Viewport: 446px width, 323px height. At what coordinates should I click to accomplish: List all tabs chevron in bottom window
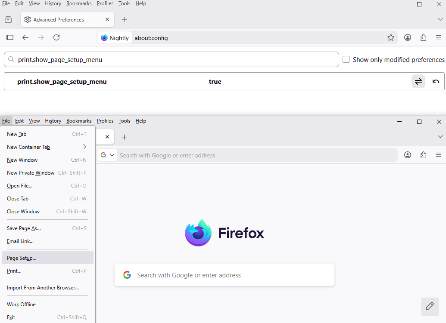pos(440,137)
